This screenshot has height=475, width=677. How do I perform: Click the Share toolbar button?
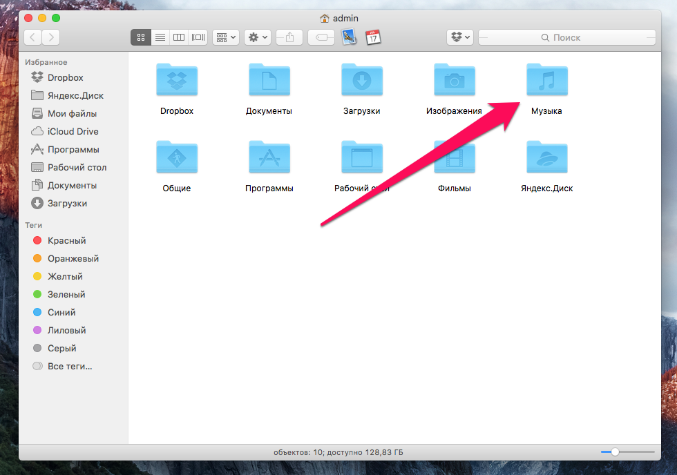pos(289,37)
